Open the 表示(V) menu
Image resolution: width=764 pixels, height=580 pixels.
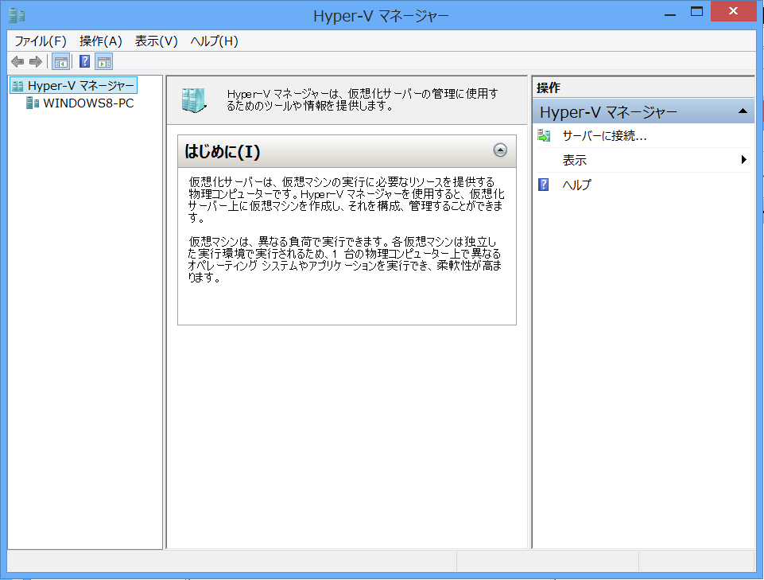tap(156, 41)
